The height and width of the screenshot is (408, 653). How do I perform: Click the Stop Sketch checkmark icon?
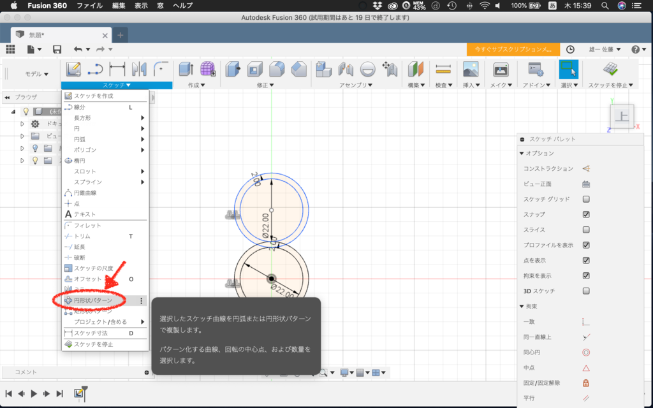[x=610, y=69]
